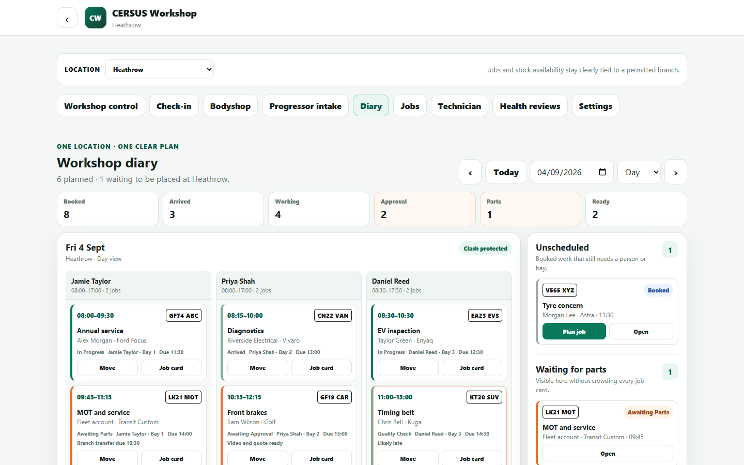
Task: Move the Diagnostics job
Action: tap(258, 368)
